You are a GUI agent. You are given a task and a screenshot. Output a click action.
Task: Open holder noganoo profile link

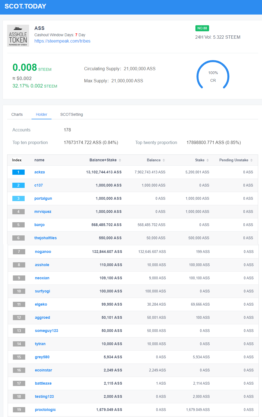point(43,252)
